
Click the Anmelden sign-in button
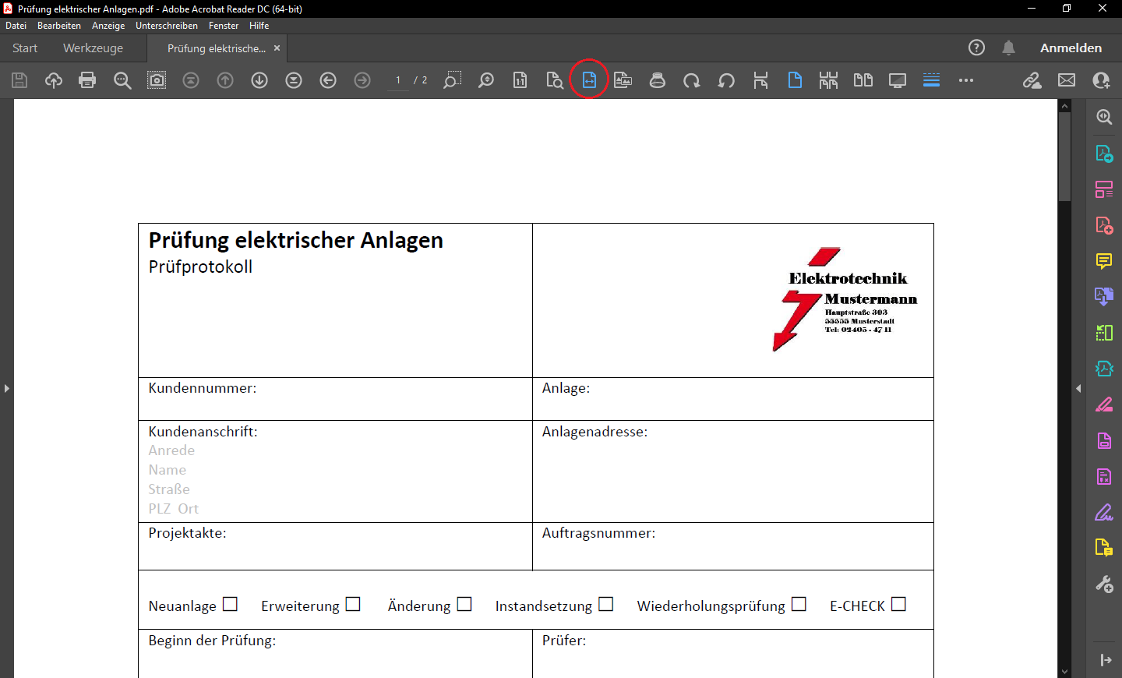(x=1071, y=48)
